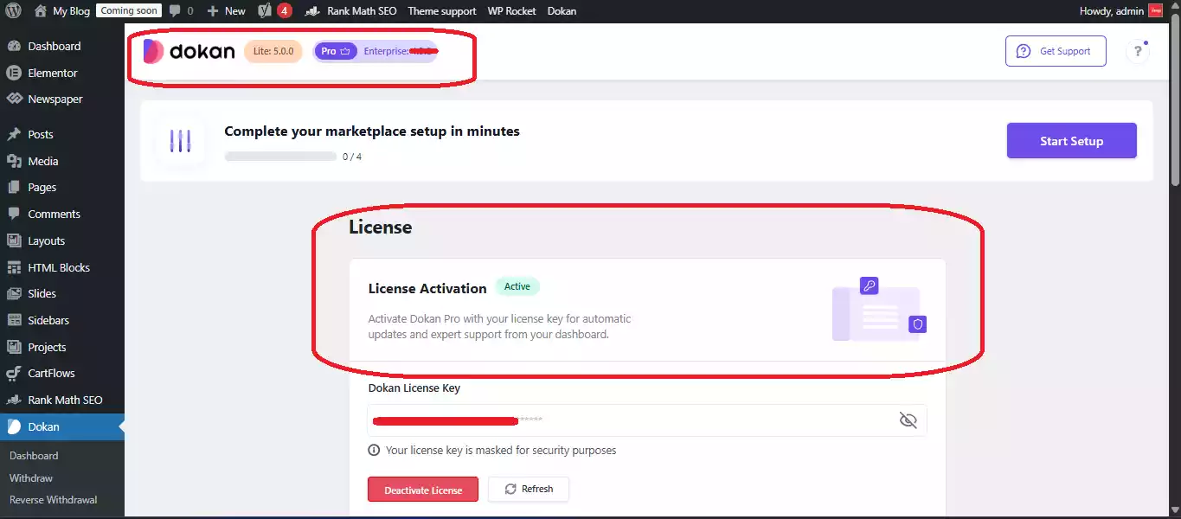Select the Dokan sidebar menu
Viewport: 1181px width, 519px height.
pyautogui.click(x=62, y=426)
